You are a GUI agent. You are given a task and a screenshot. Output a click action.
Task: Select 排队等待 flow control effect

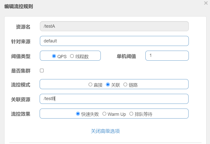[x=131, y=114]
